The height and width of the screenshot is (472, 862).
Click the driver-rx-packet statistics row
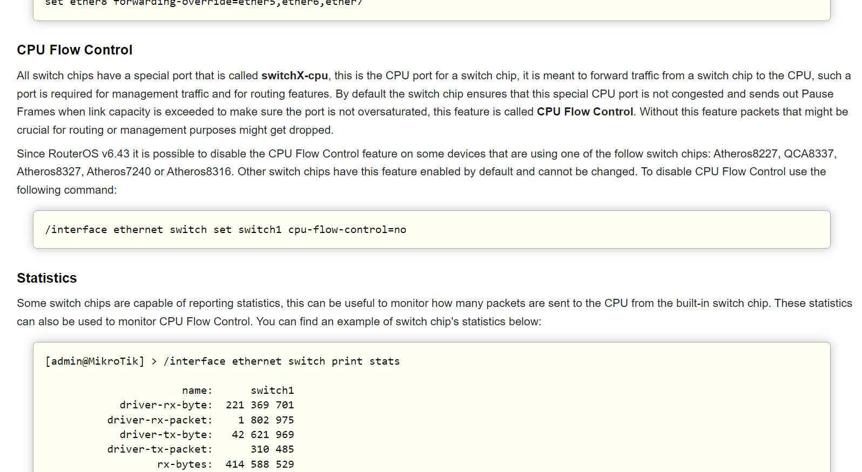coord(200,420)
